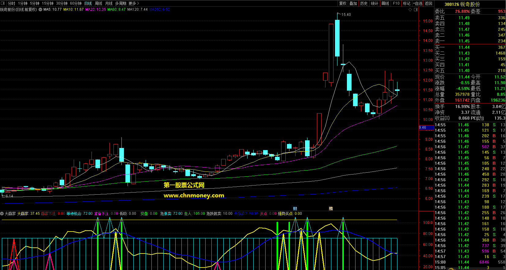Image resolution: width=506 pixels, height=270 pixels.
Task: Click the 榜 ranking marker on the chart
Action: tap(331, 209)
